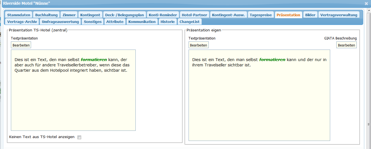Switch to the Vertrags-Archiv tab

point(22,22)
